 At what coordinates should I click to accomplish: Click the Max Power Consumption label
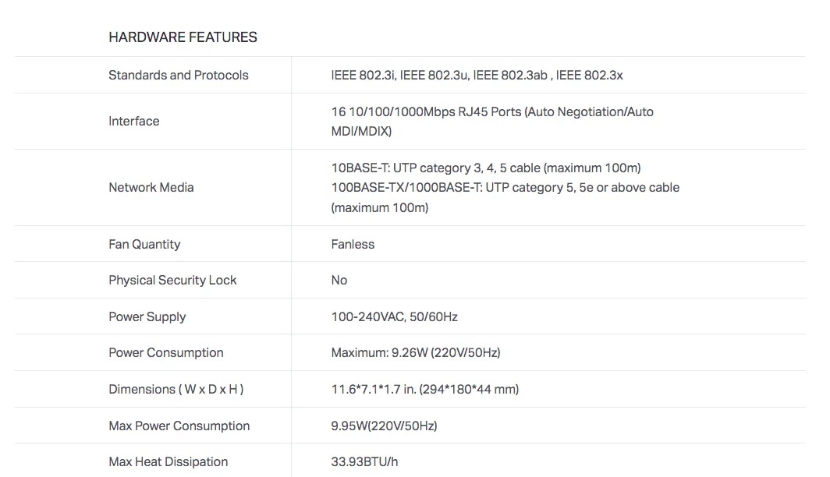click(x=179, y=426)
